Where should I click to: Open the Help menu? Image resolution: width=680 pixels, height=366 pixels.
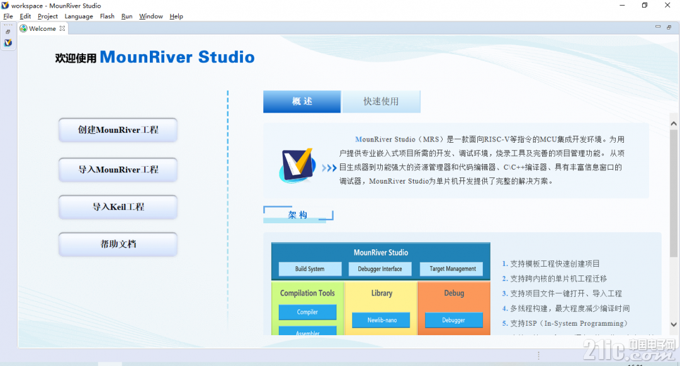[x=176, y=16]
